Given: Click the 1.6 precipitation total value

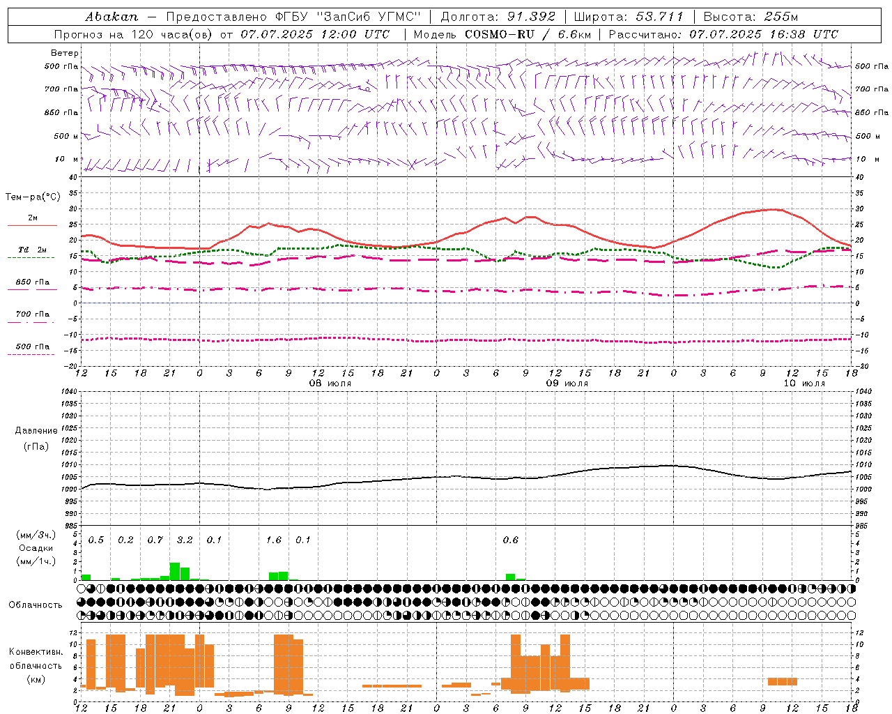Looking at the screenshot, I should [274, 540].
